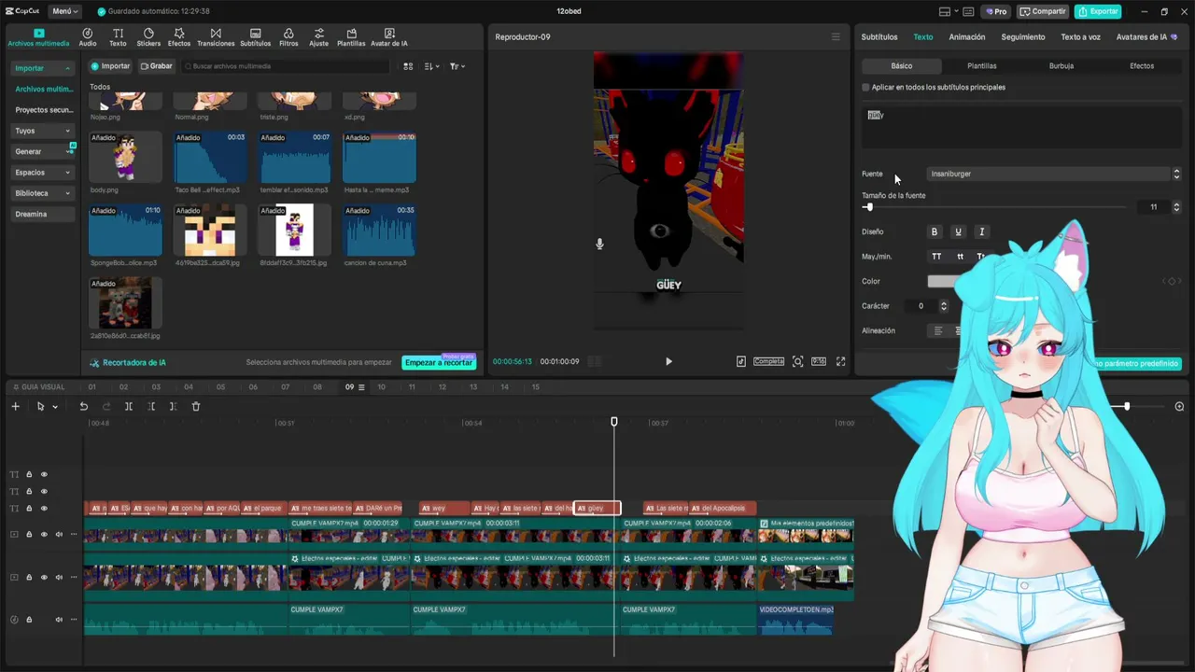The width and height of the screenshot is (1195, 672).
Task: Open the Menú dropdown
Action: pyautogui.click(x=64, y=11)
